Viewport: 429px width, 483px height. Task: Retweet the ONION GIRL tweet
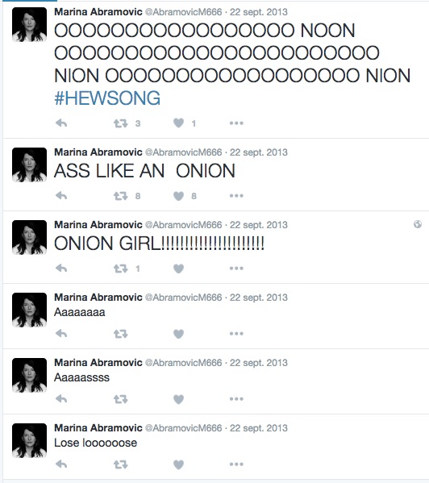pyautogui.click(x=120, y=269)
